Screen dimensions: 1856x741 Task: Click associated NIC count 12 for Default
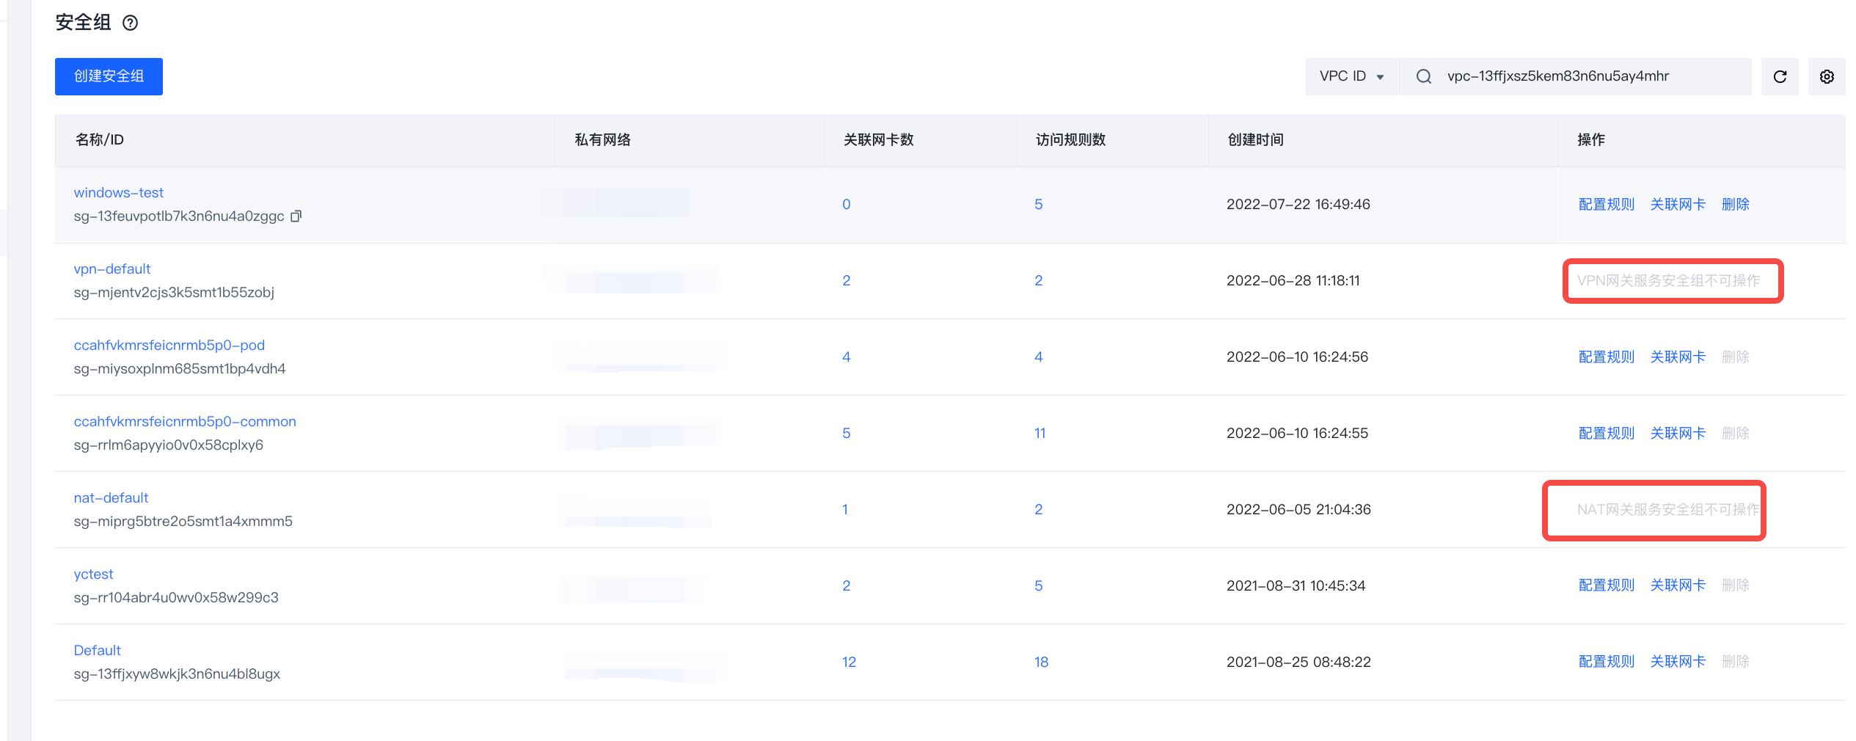coord(849,662)
